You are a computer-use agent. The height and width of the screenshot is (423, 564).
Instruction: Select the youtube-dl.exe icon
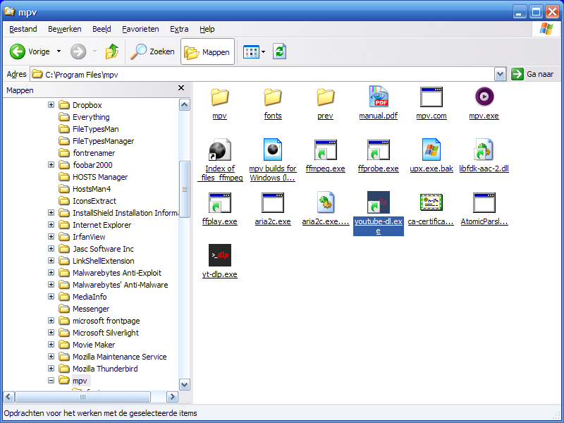tap(379, 202)
